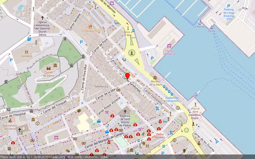Click the Iglesia Adventista cross icon
The width and height of the screenshot is (255, 159).
tap(42, 18)
